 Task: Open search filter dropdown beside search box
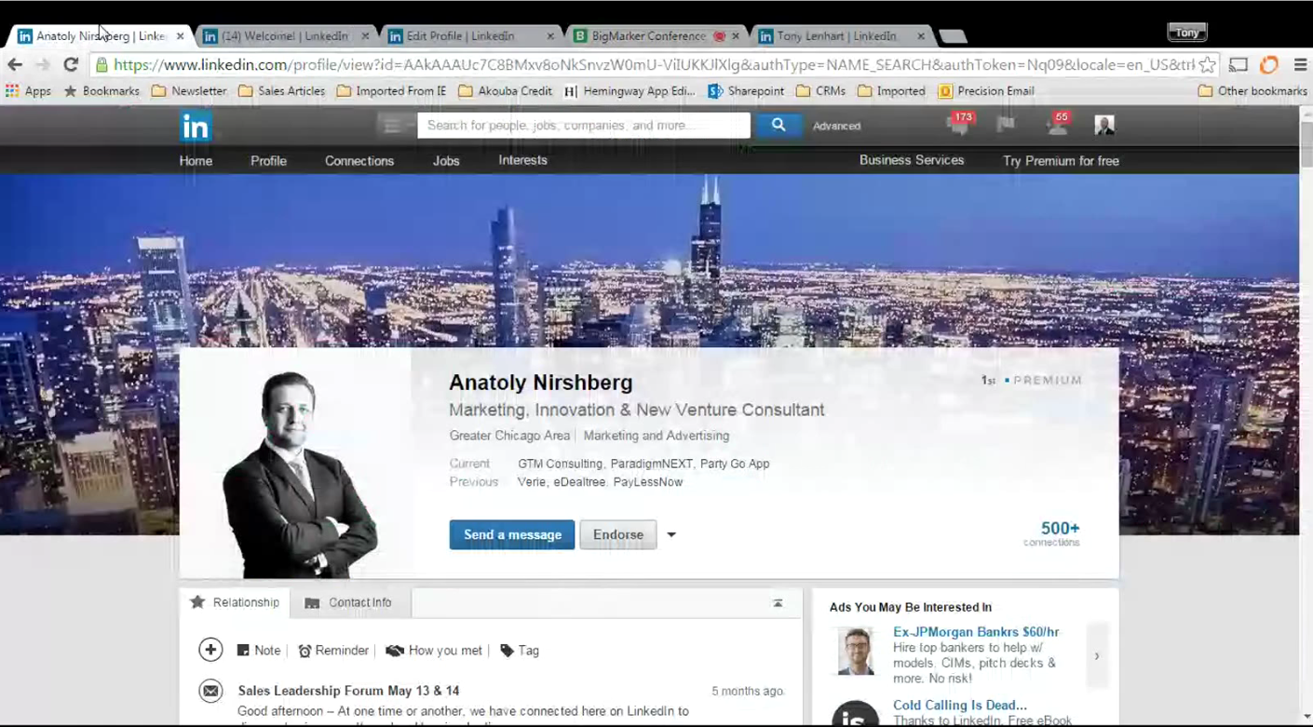pyautogui.click(x=395, y=126)
